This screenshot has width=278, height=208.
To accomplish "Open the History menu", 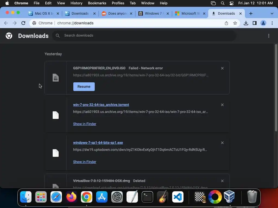I will pyautogui.click(x=76, y=3).
